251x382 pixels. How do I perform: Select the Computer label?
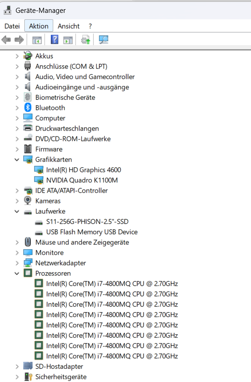pyautogui.click(x=50, y=118)
